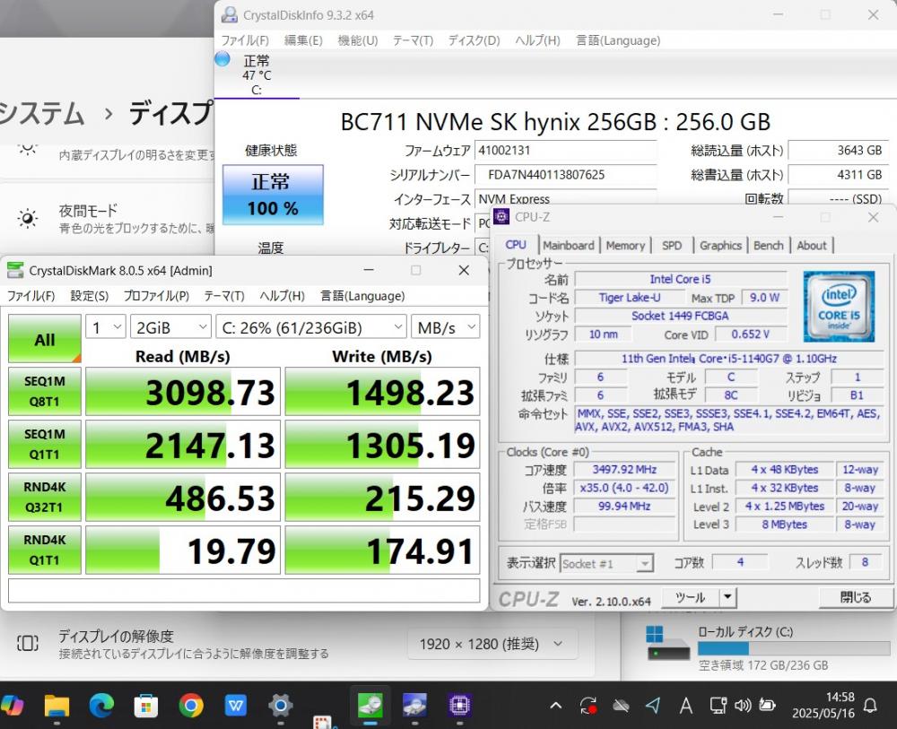Open Settings gear in taskbar
897x729 pixels.
(280, 706)
